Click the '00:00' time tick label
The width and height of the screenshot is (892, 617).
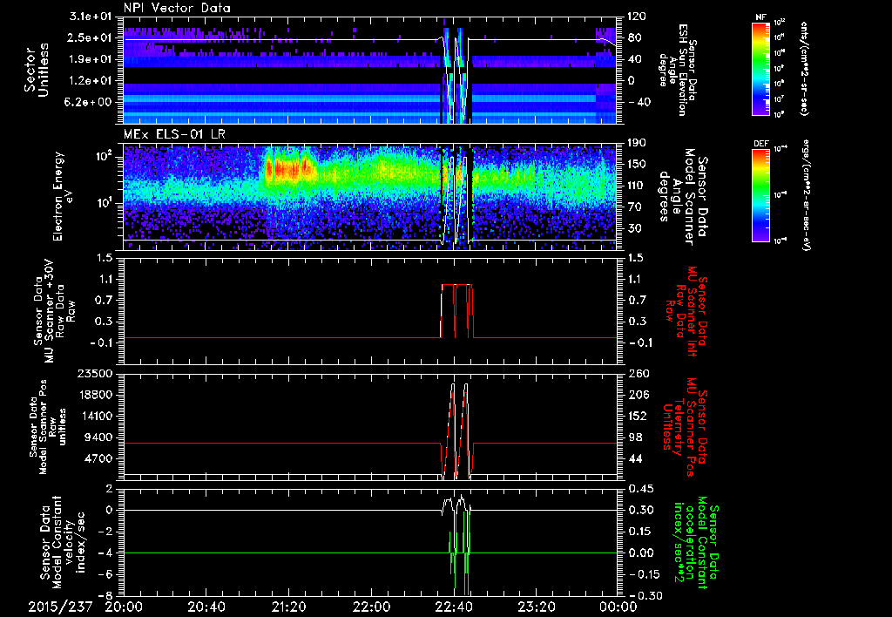point(618,607)
